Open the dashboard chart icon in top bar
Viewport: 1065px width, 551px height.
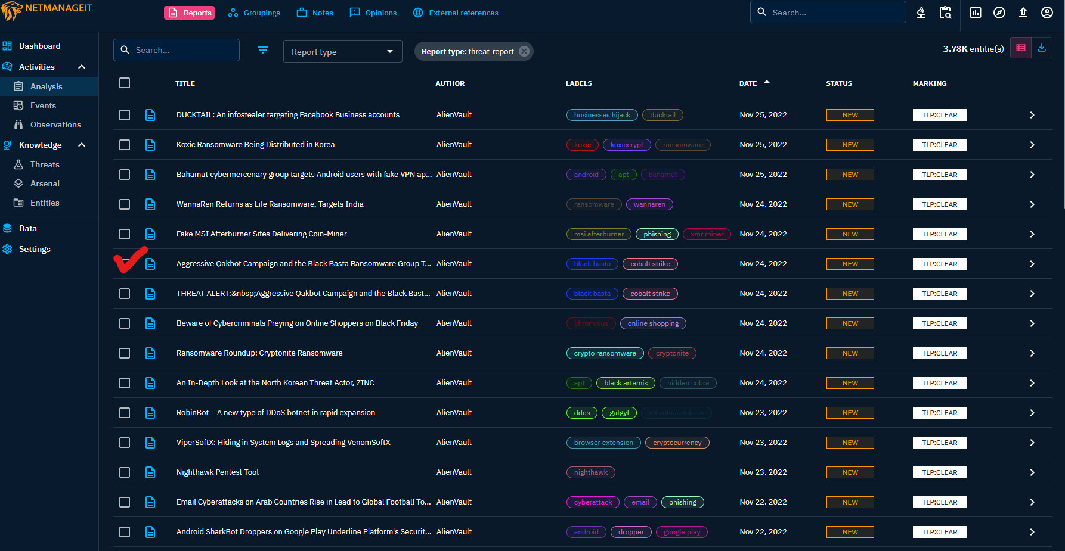[x=976, y=13]
